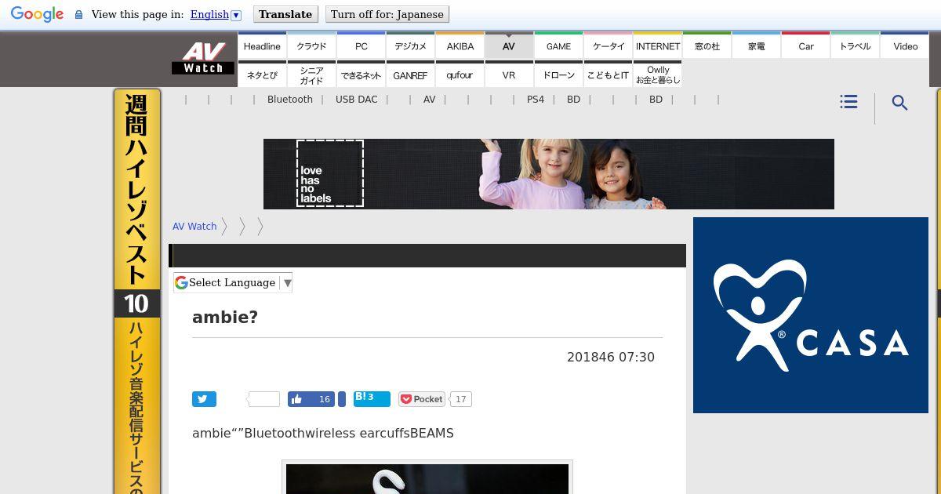This screenshot has height=494, width=941.
Task: Open the 家電 tab
Action: click(757, 45)
